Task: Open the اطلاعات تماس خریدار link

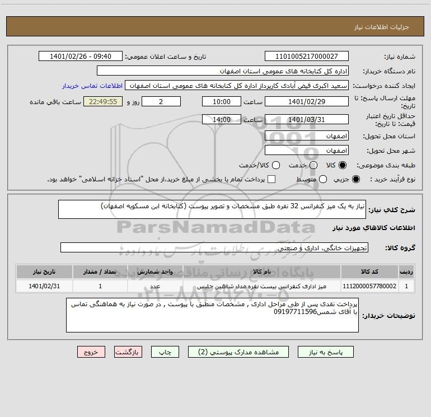Action: point(92,86)
